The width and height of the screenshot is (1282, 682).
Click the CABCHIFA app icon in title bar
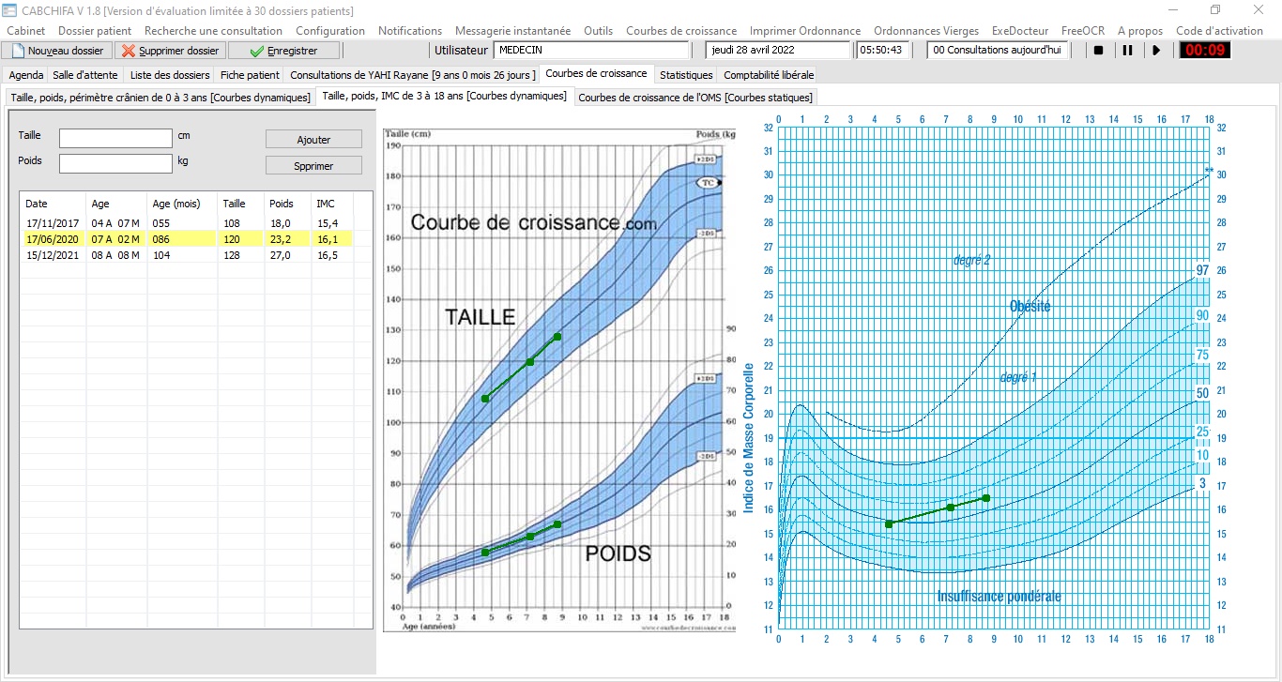[10, 10]
